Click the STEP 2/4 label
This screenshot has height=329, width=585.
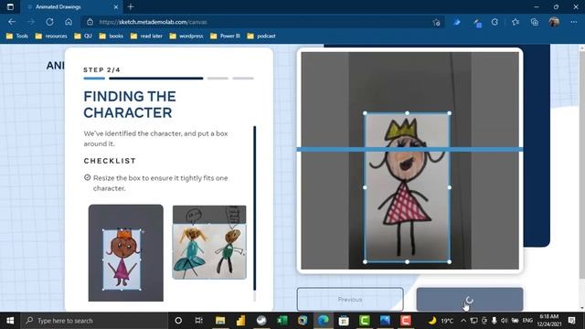pos(101,69)
